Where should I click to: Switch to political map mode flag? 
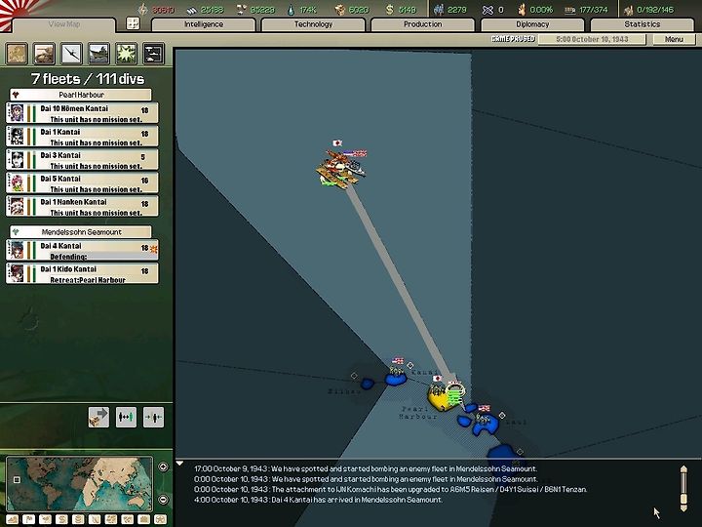[28, 520]
